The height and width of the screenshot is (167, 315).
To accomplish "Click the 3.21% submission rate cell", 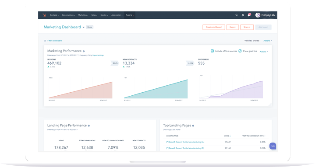I will 262,148.
